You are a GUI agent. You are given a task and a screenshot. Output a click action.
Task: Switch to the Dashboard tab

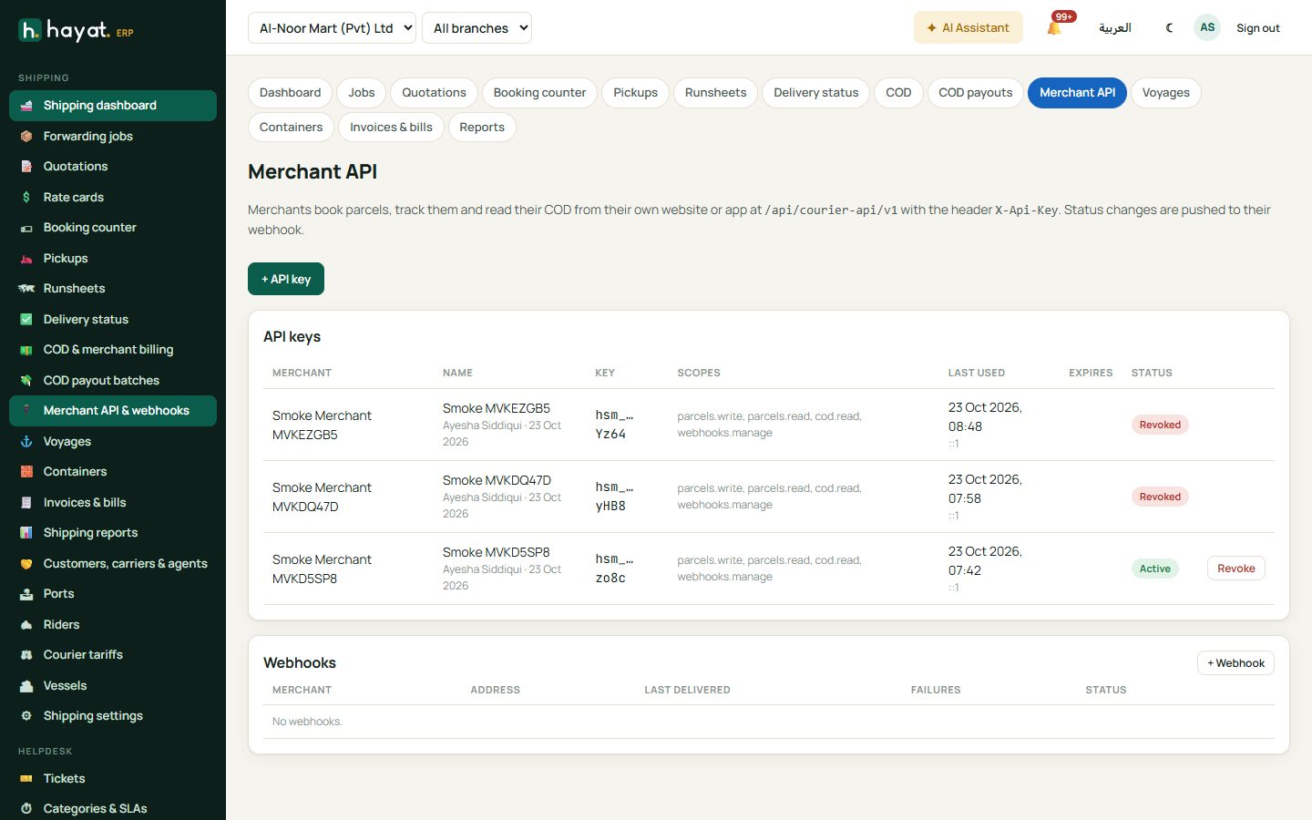coord(290,93)
